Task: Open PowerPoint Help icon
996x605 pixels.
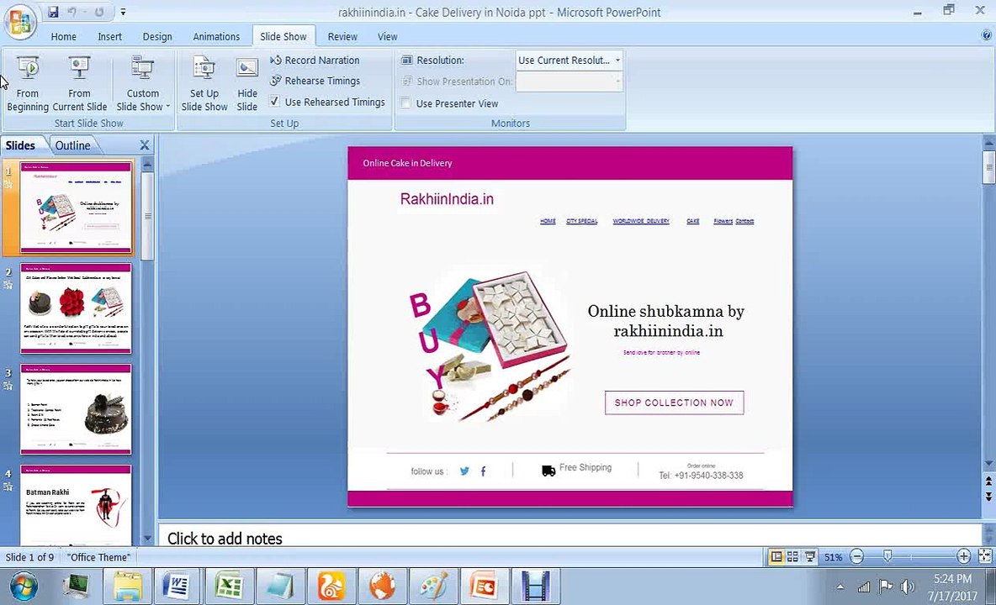Action: [987, 36]
